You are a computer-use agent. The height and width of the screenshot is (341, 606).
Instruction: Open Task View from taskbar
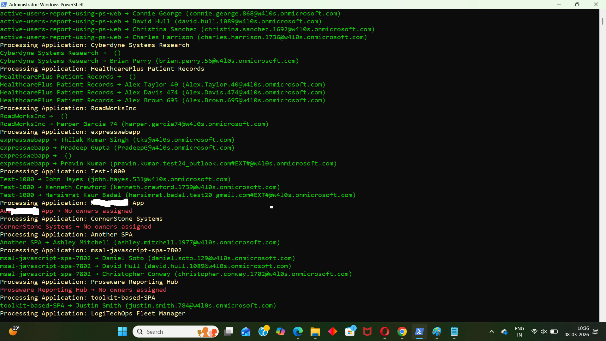pos(229,332)
